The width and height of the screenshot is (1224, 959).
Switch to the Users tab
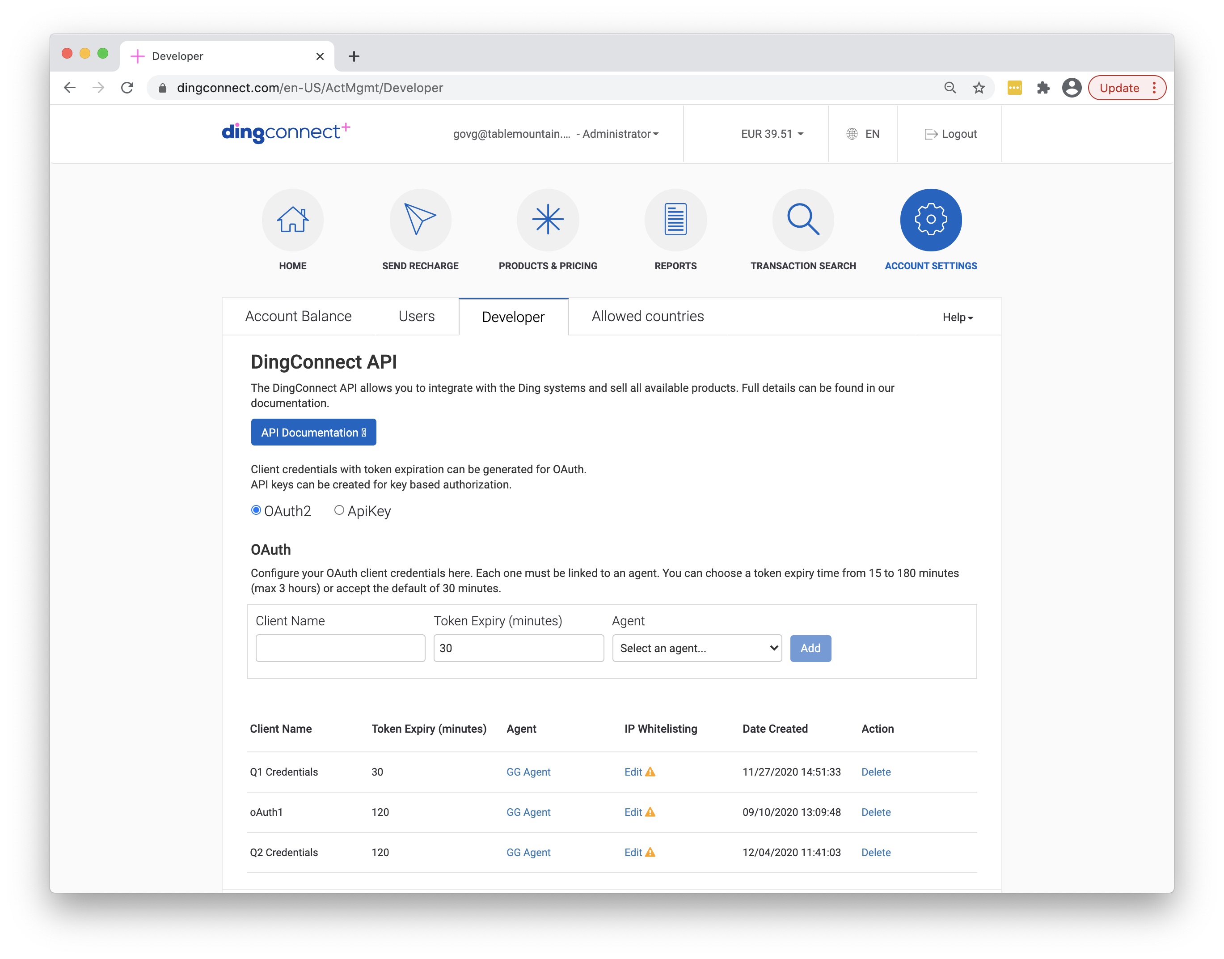[415, 316]
